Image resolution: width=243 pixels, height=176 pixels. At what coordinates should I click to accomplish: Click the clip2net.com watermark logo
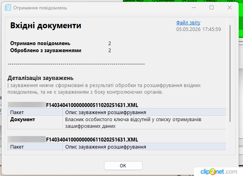coord(219,172)
